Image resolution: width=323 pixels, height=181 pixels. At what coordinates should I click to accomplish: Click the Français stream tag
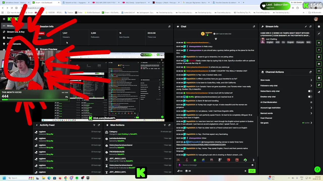(x=300, y=42)
